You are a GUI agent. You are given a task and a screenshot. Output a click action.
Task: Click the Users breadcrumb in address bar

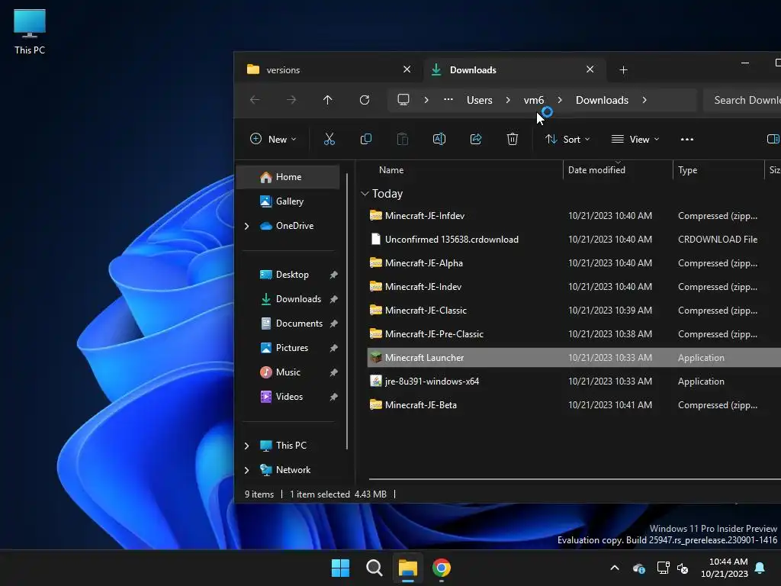479,100
